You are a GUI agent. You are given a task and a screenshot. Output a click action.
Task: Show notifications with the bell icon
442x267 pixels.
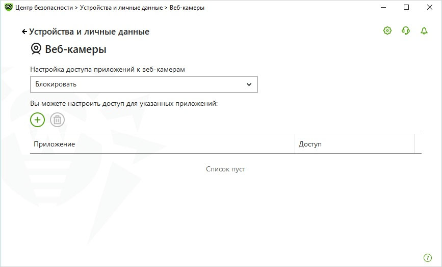point(424,31)
